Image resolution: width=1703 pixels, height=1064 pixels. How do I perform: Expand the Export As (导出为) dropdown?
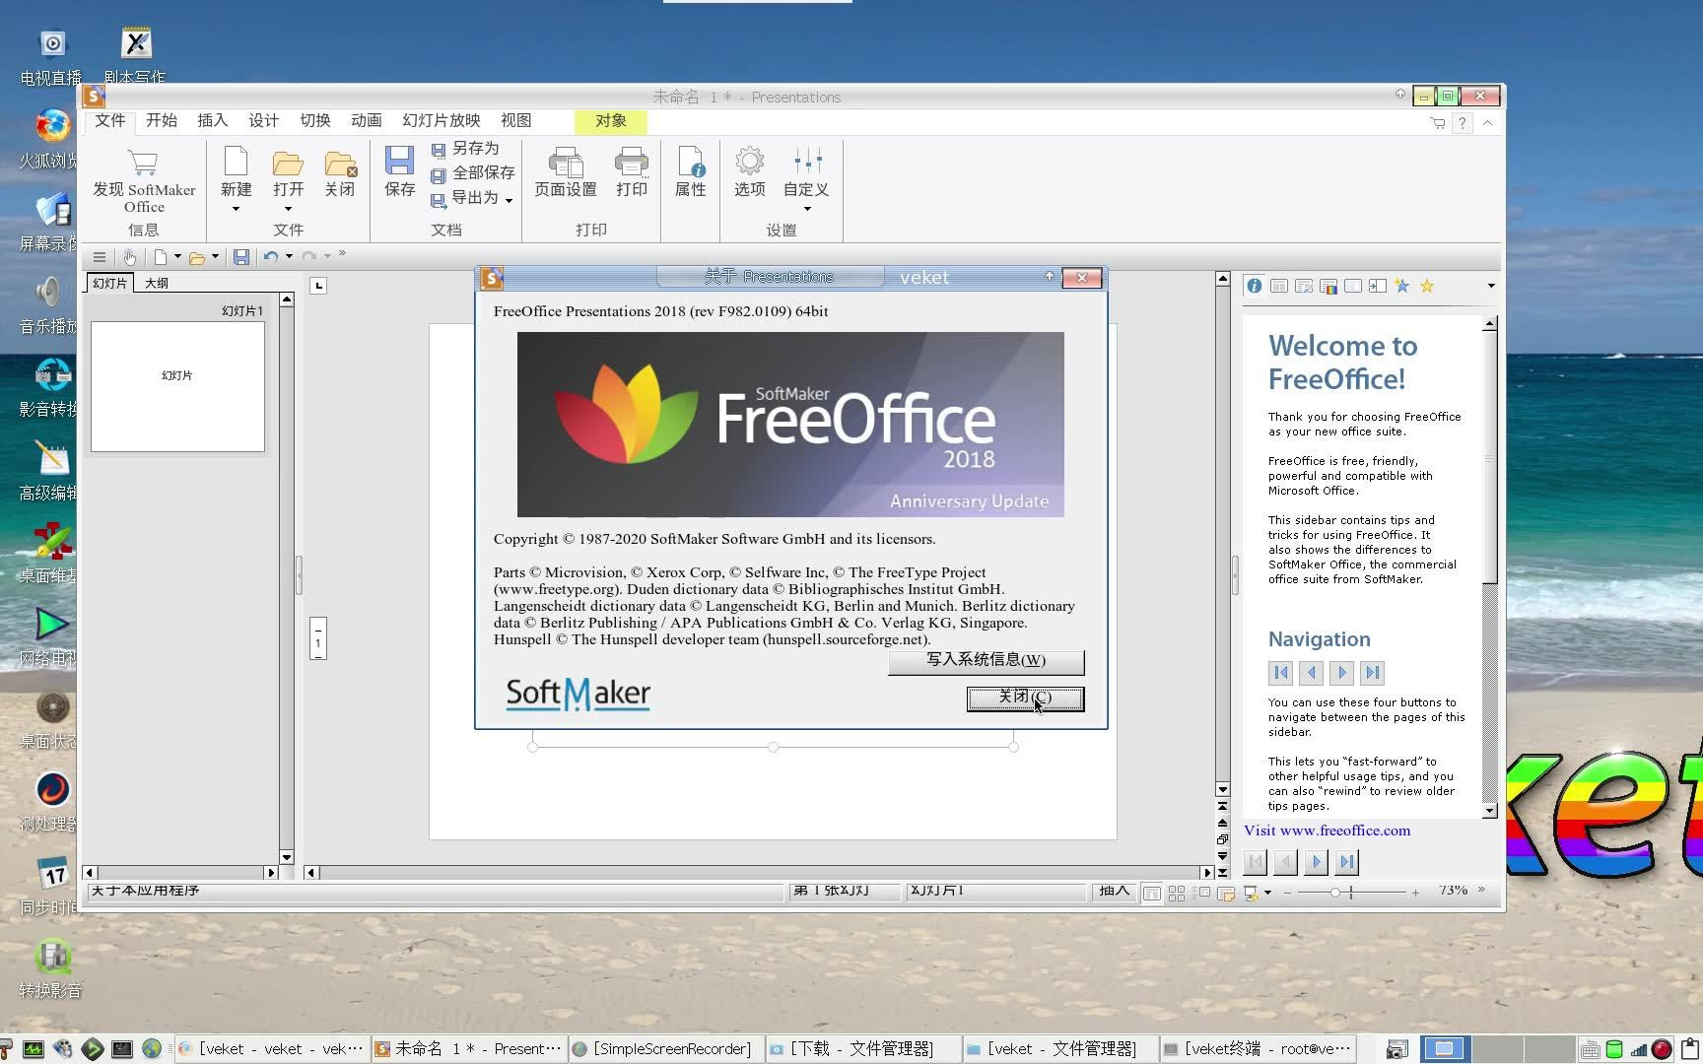pos(509,200)
